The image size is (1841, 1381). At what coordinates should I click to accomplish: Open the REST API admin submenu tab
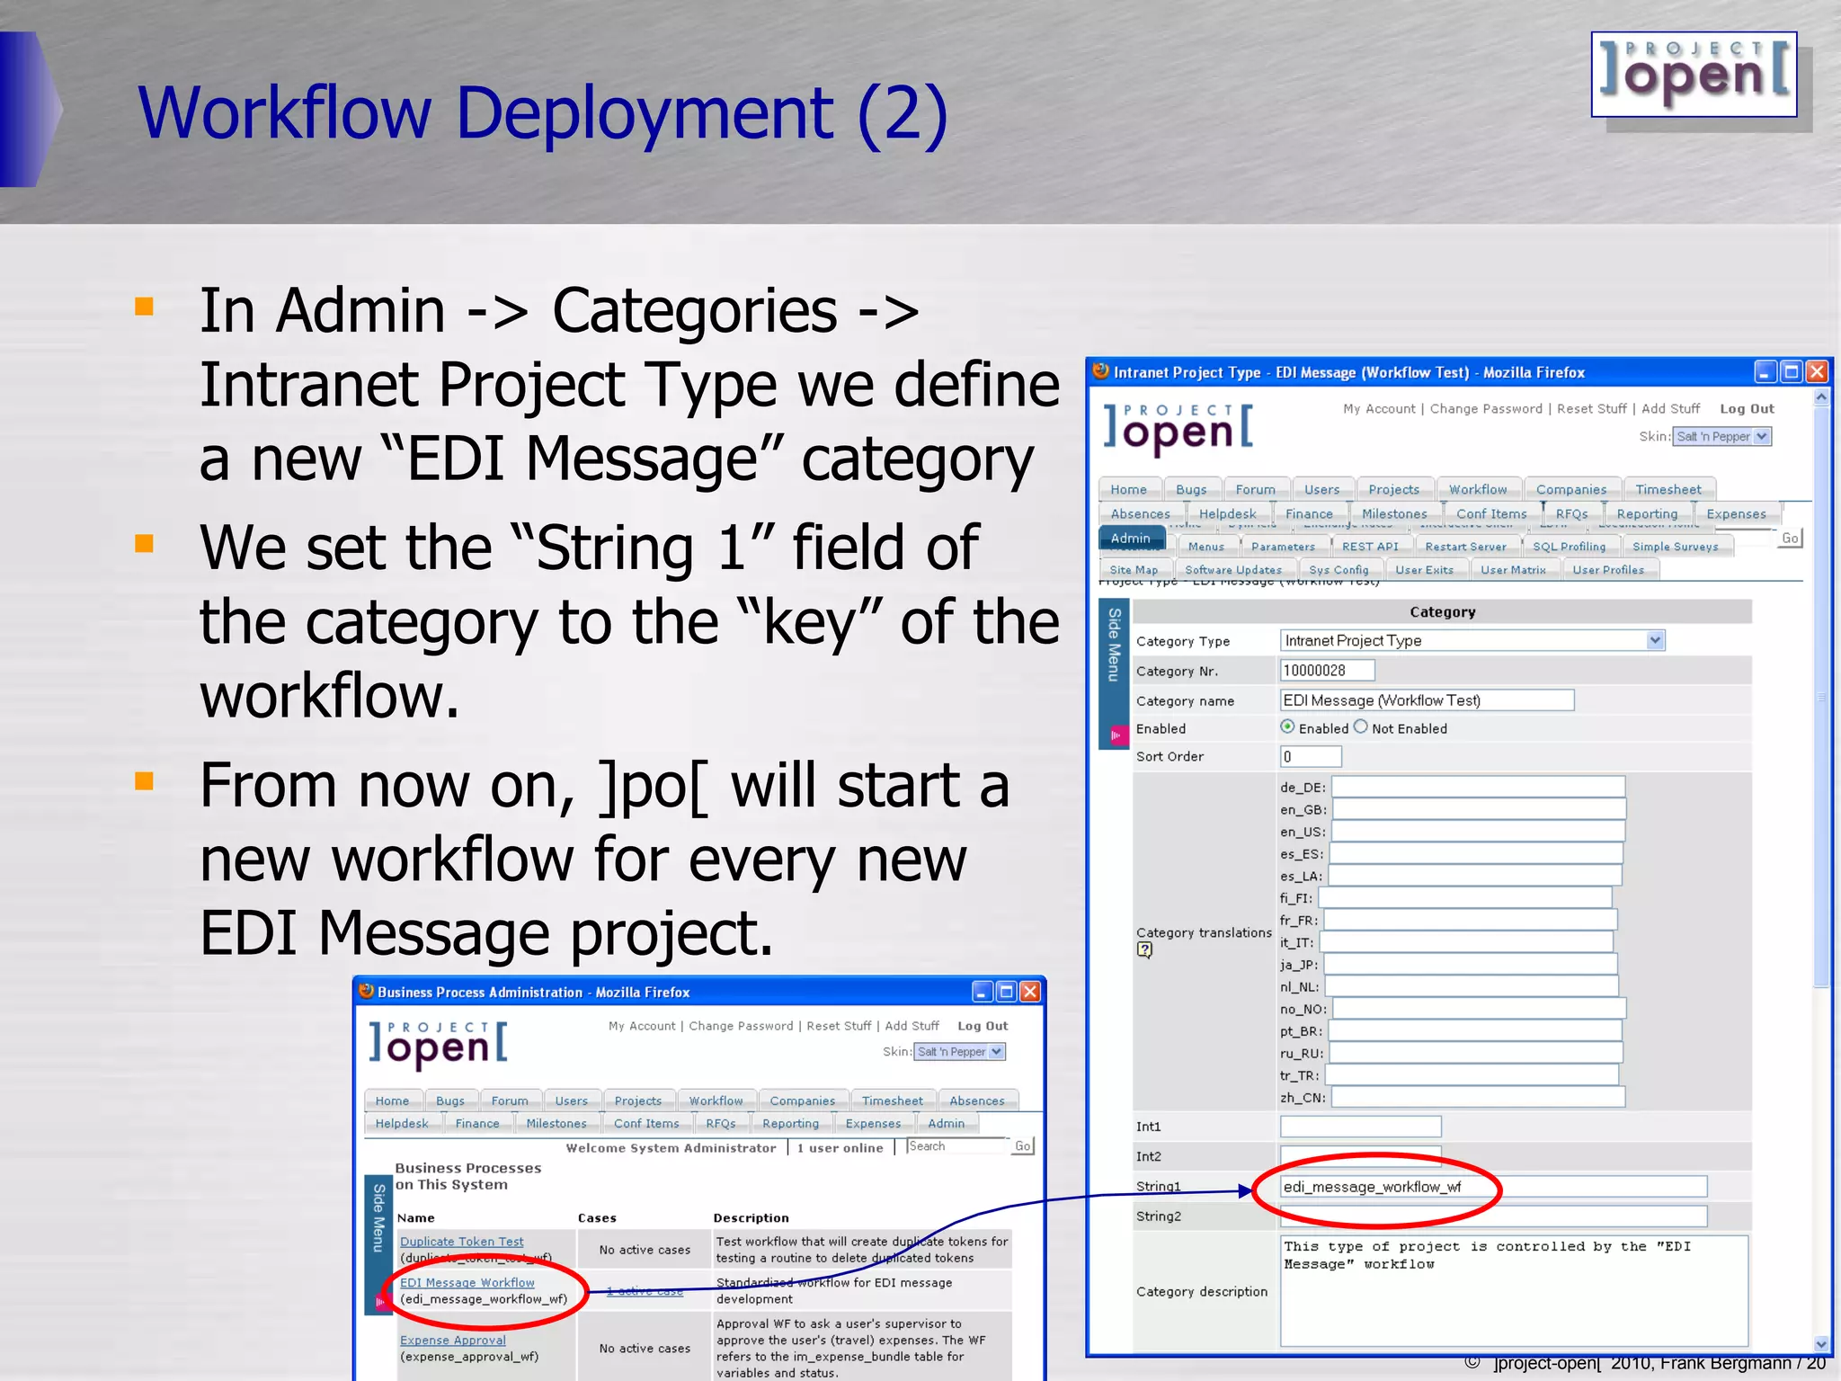(1370, 546)
